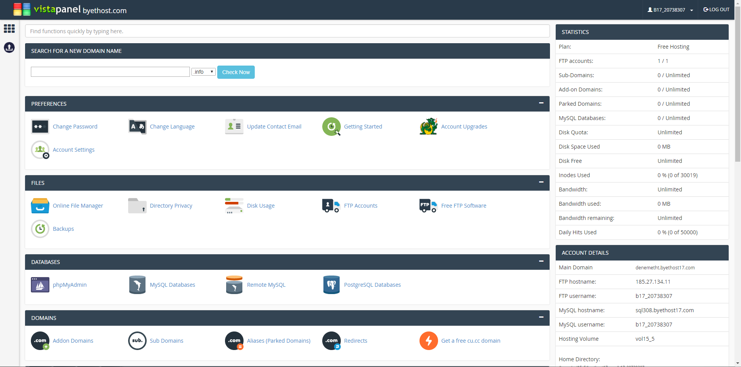741x367 pixels.
Task: Collapse the Databases section
Action: pos(541,261)
